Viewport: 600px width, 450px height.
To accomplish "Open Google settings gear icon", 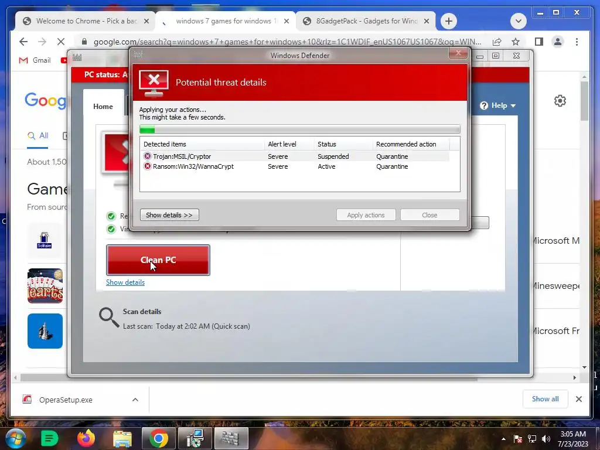I will pos(560,101).
